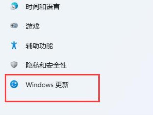Viewport: 153px width, 115px height.
Task: Click the 辅助 characters beside person icon
Action: 32,46
